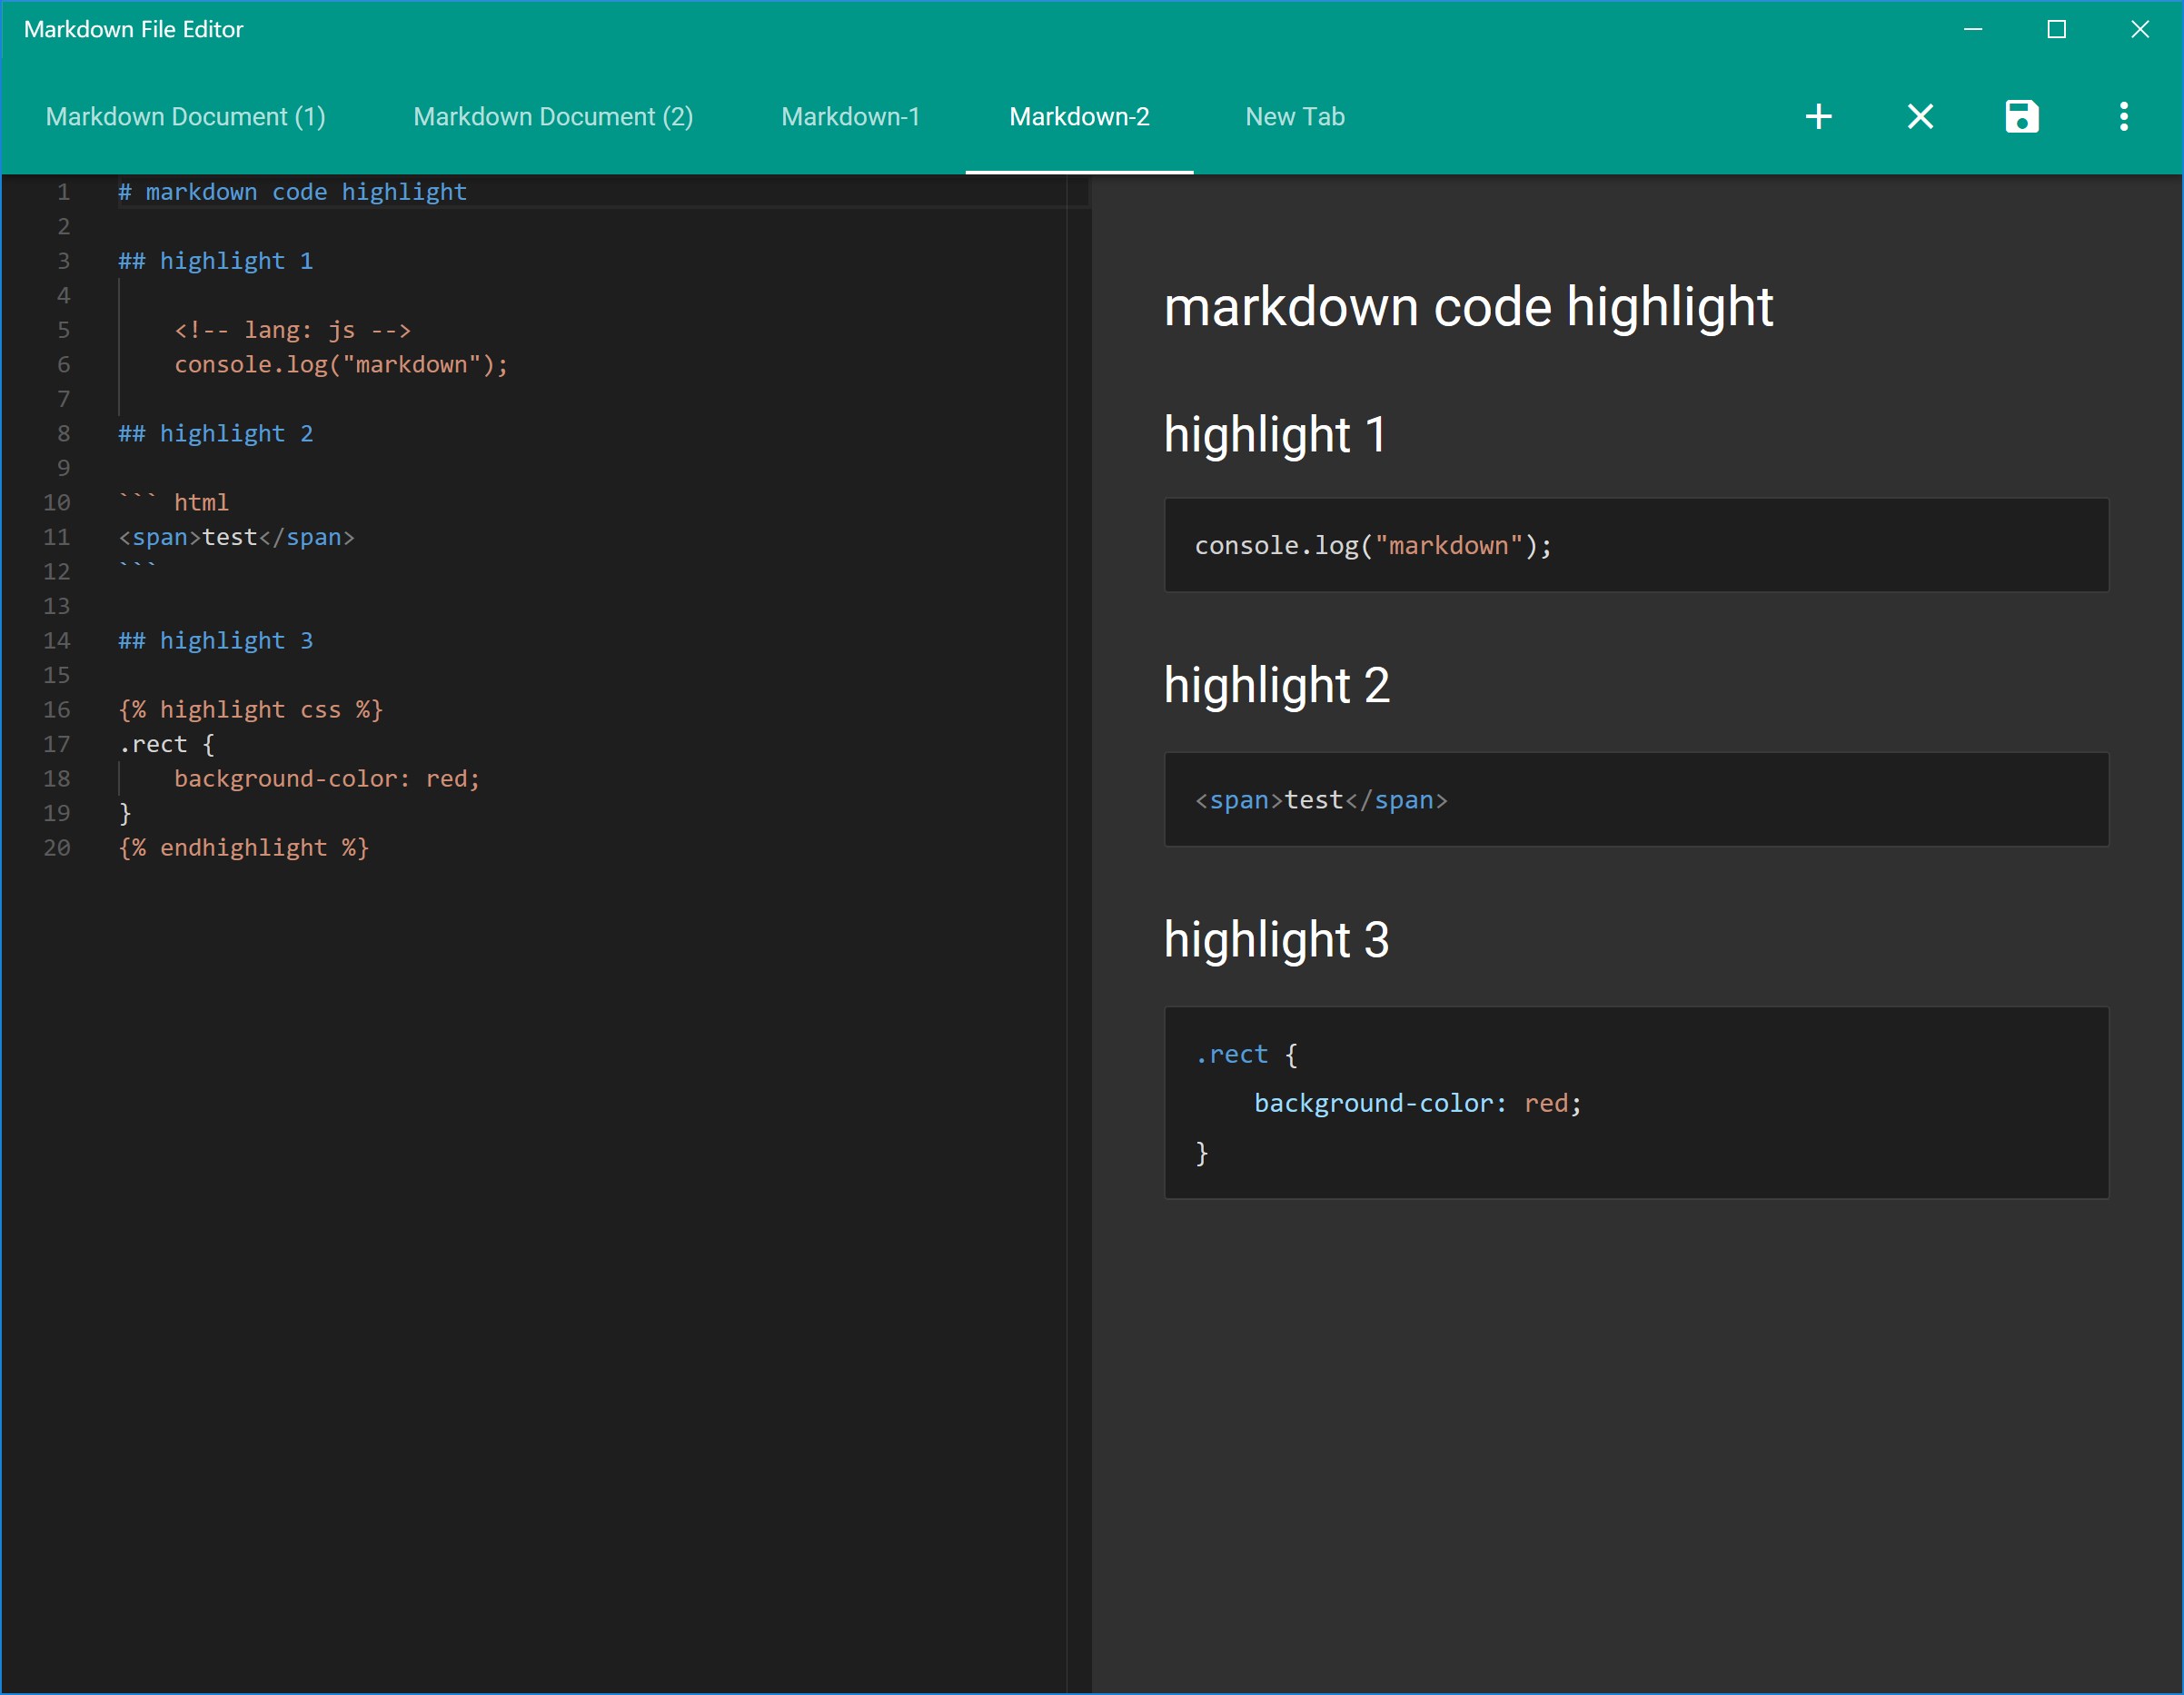Screen dimensions: 2184x1695
Task: Save the document with floppy disk icon
Action: [2021, 117]
